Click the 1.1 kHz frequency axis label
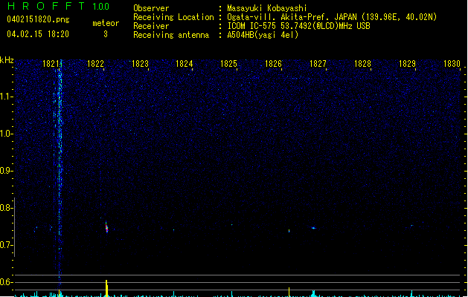 click(x=7, y=97)
